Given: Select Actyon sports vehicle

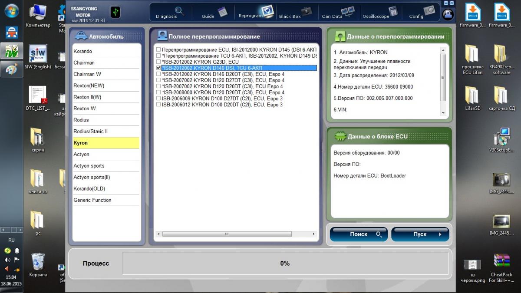Looking at the screenshot, I should [x=106, y=166].
